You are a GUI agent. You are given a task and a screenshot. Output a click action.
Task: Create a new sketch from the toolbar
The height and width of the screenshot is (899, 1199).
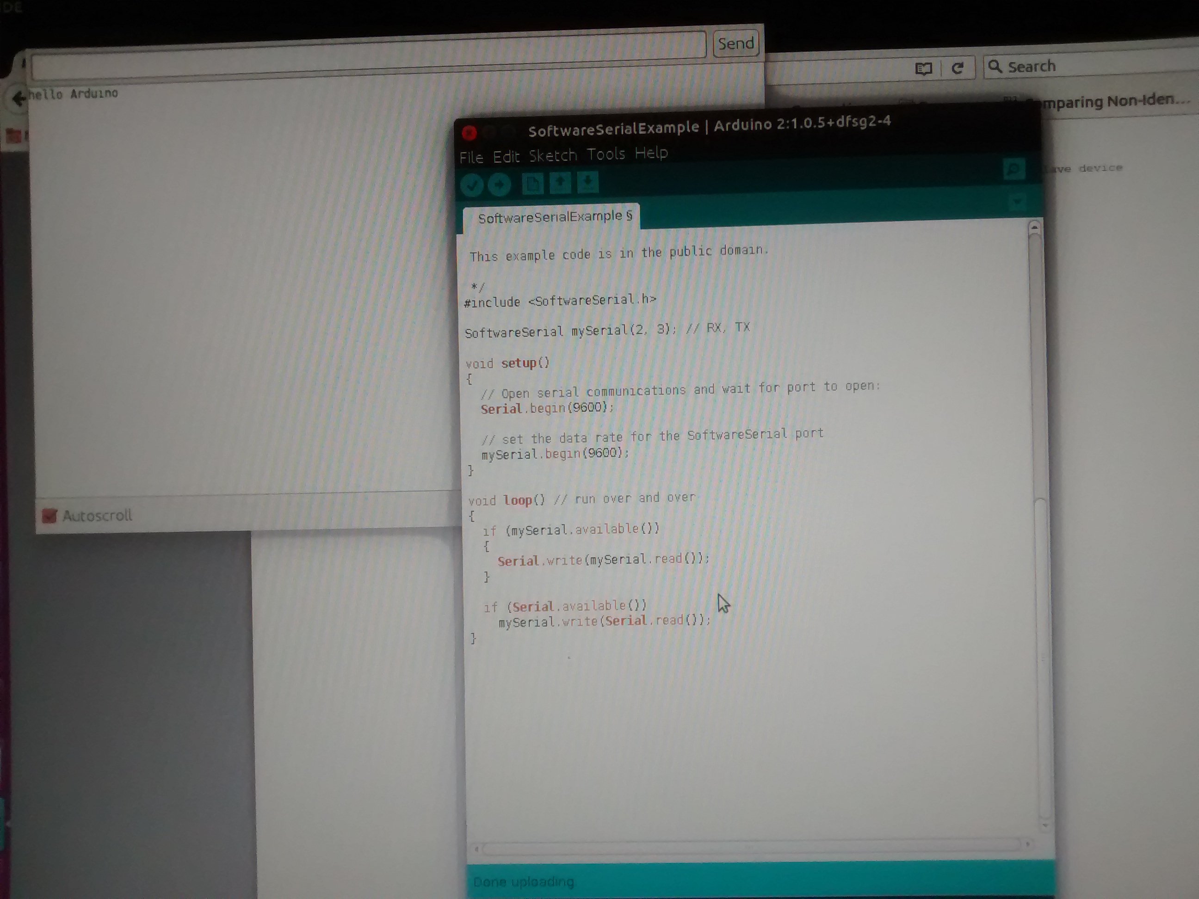532,184
